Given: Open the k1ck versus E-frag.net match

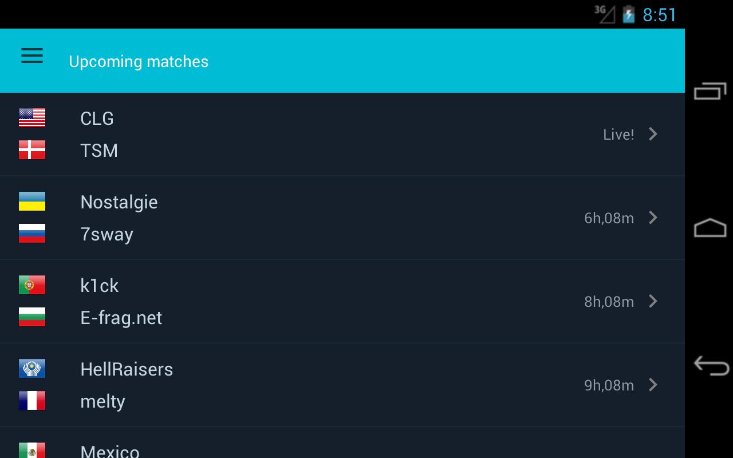Looking at the screenshot, I should [x=344, y=301].
